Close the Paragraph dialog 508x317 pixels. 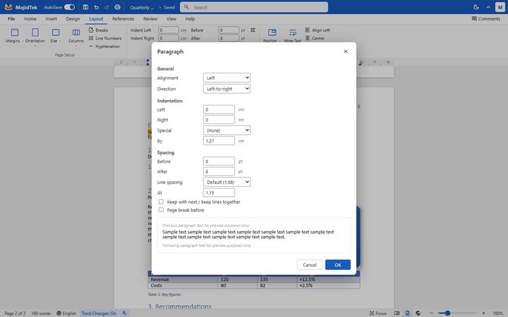(x=346, y=51)
